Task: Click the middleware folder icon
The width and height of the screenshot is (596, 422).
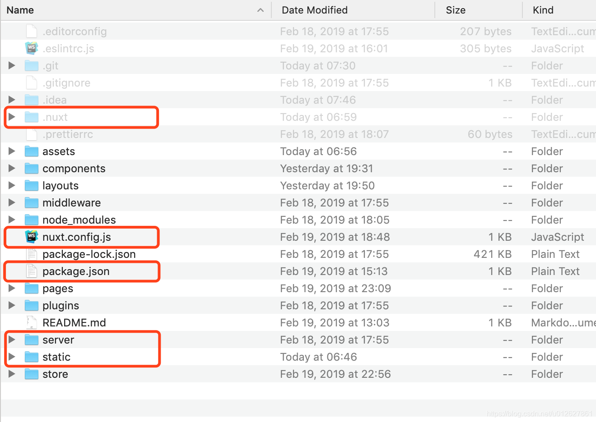Action: tap(31, 203)
